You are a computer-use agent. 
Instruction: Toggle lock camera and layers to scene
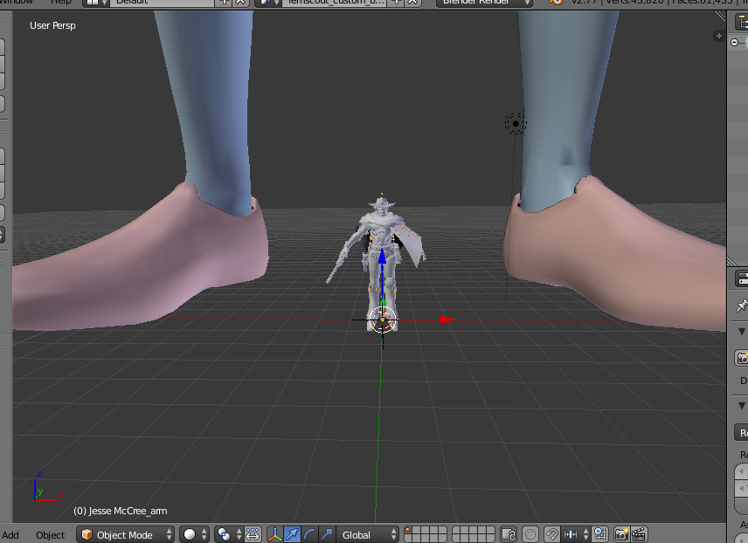[509, 534]
